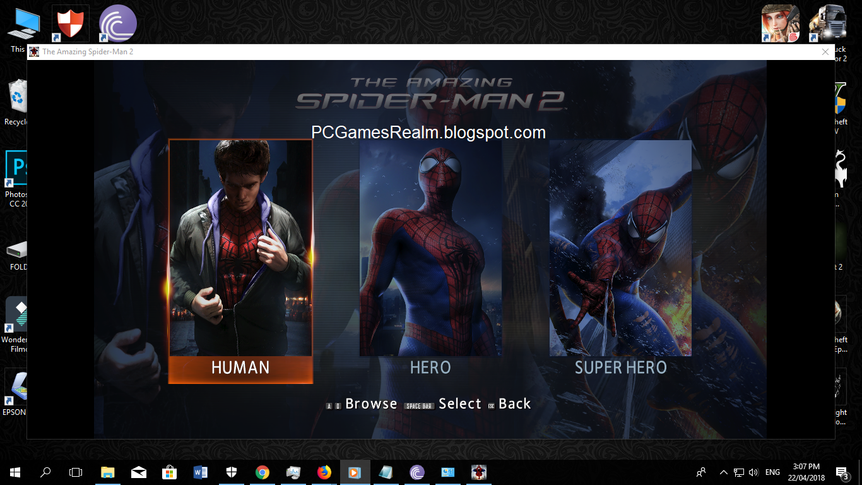
Task: Open Microsoft Store from the taskbar
Action: pyautogui.click(x=170, y=472)
